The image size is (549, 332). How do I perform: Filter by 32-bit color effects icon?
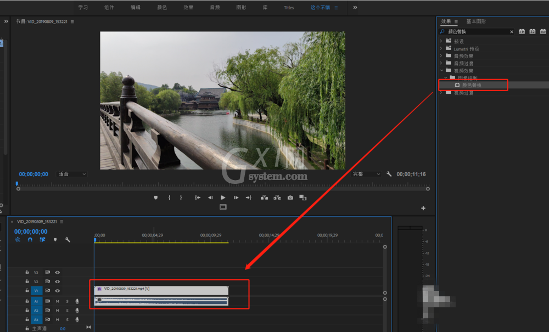point(532,31)
